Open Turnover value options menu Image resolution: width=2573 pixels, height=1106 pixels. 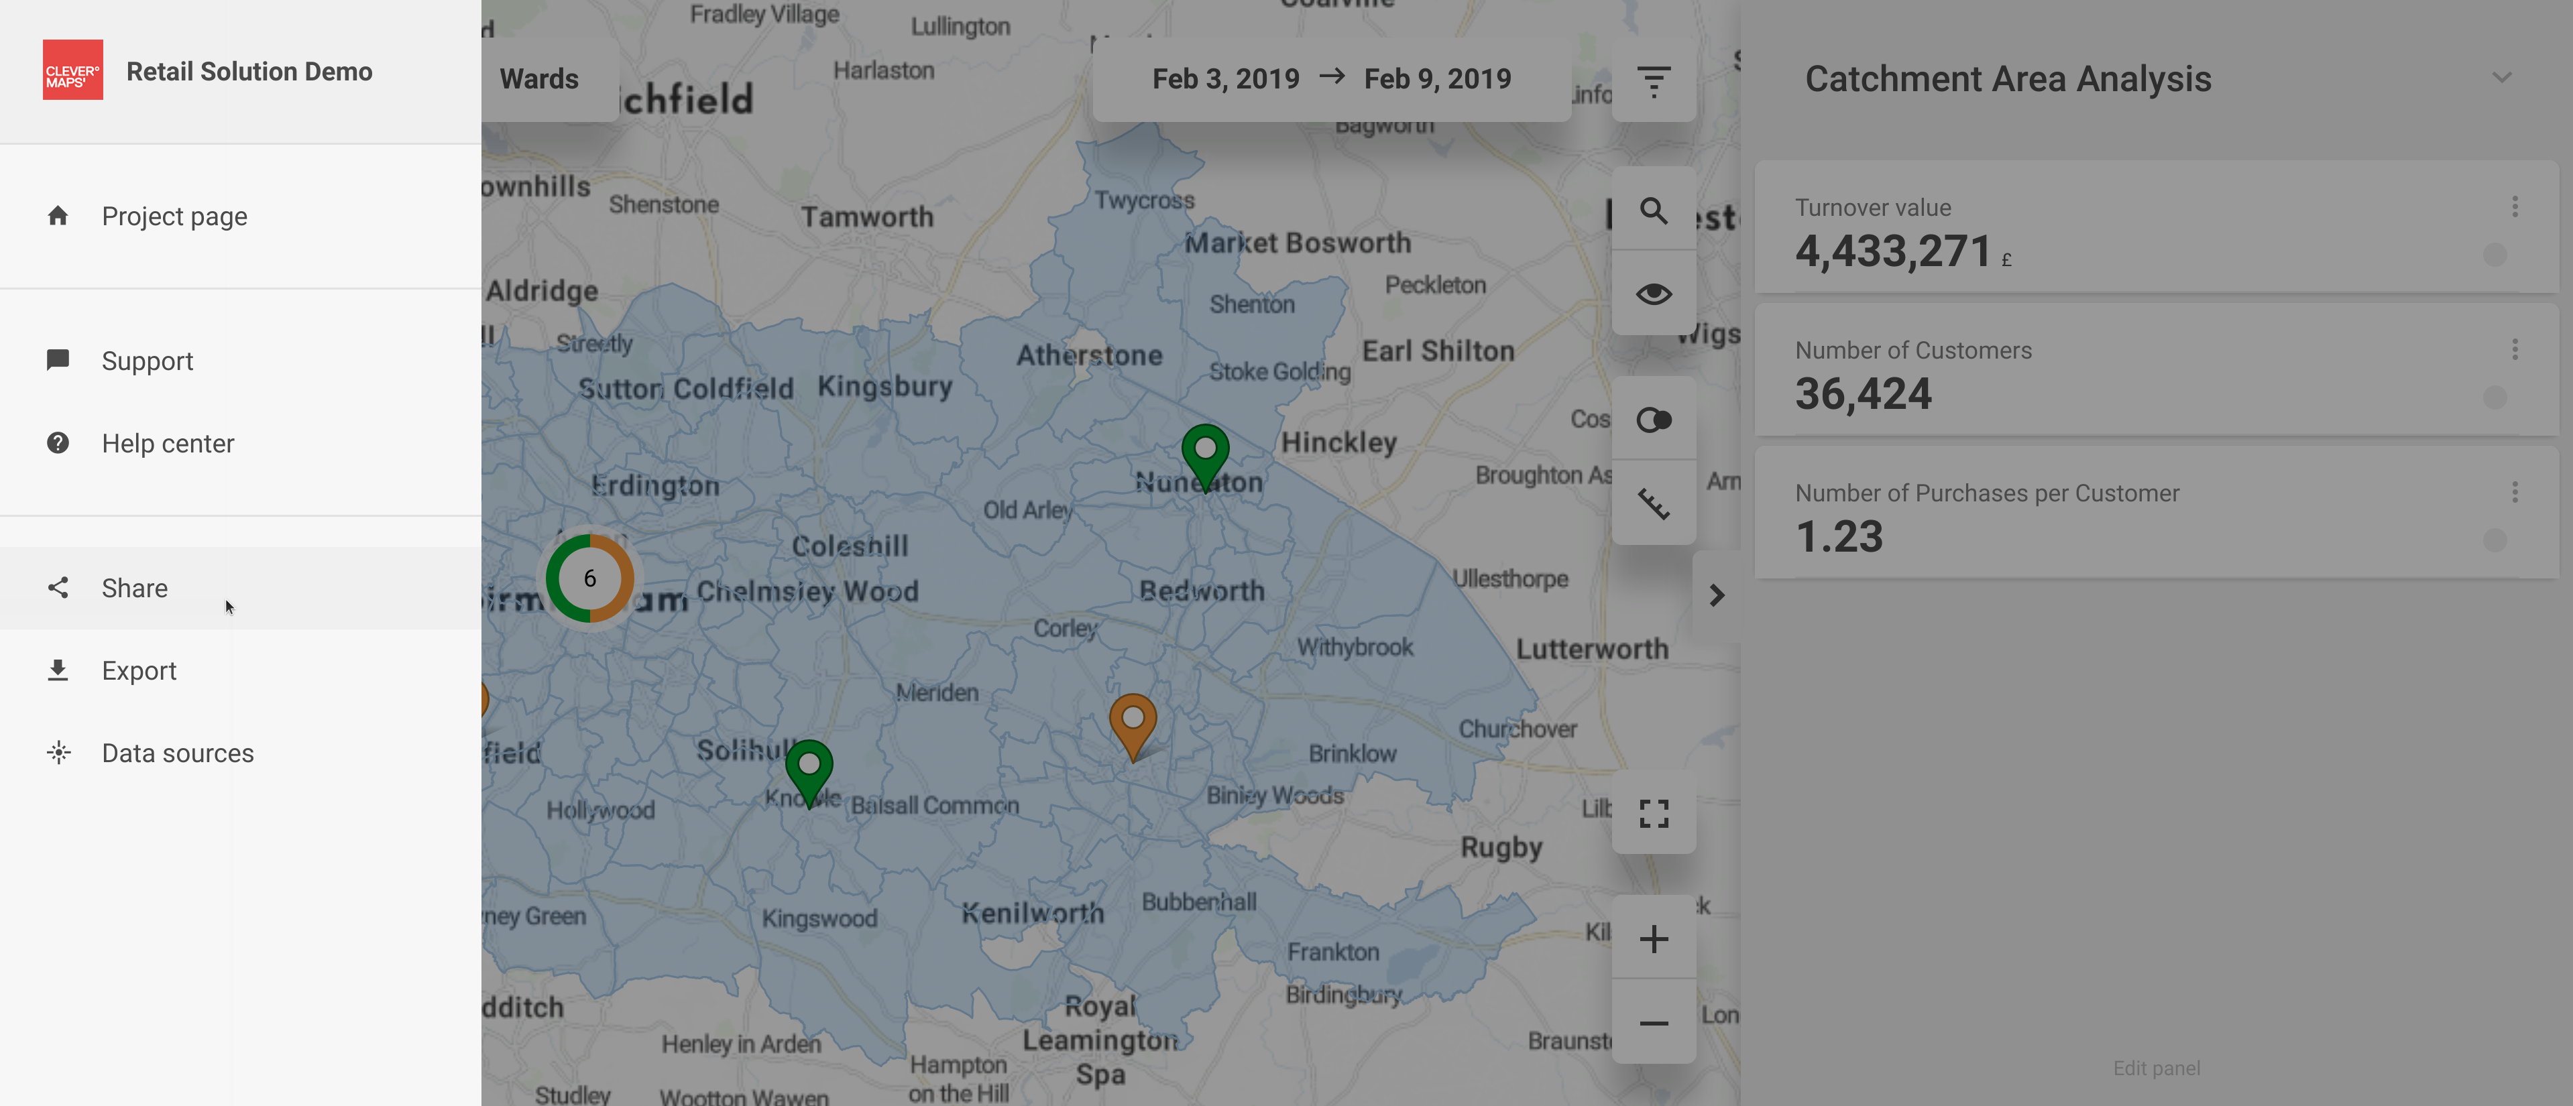tap(2514, 206)
